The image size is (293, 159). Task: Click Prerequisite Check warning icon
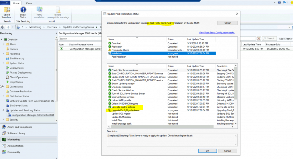click(x=110, y=50)
